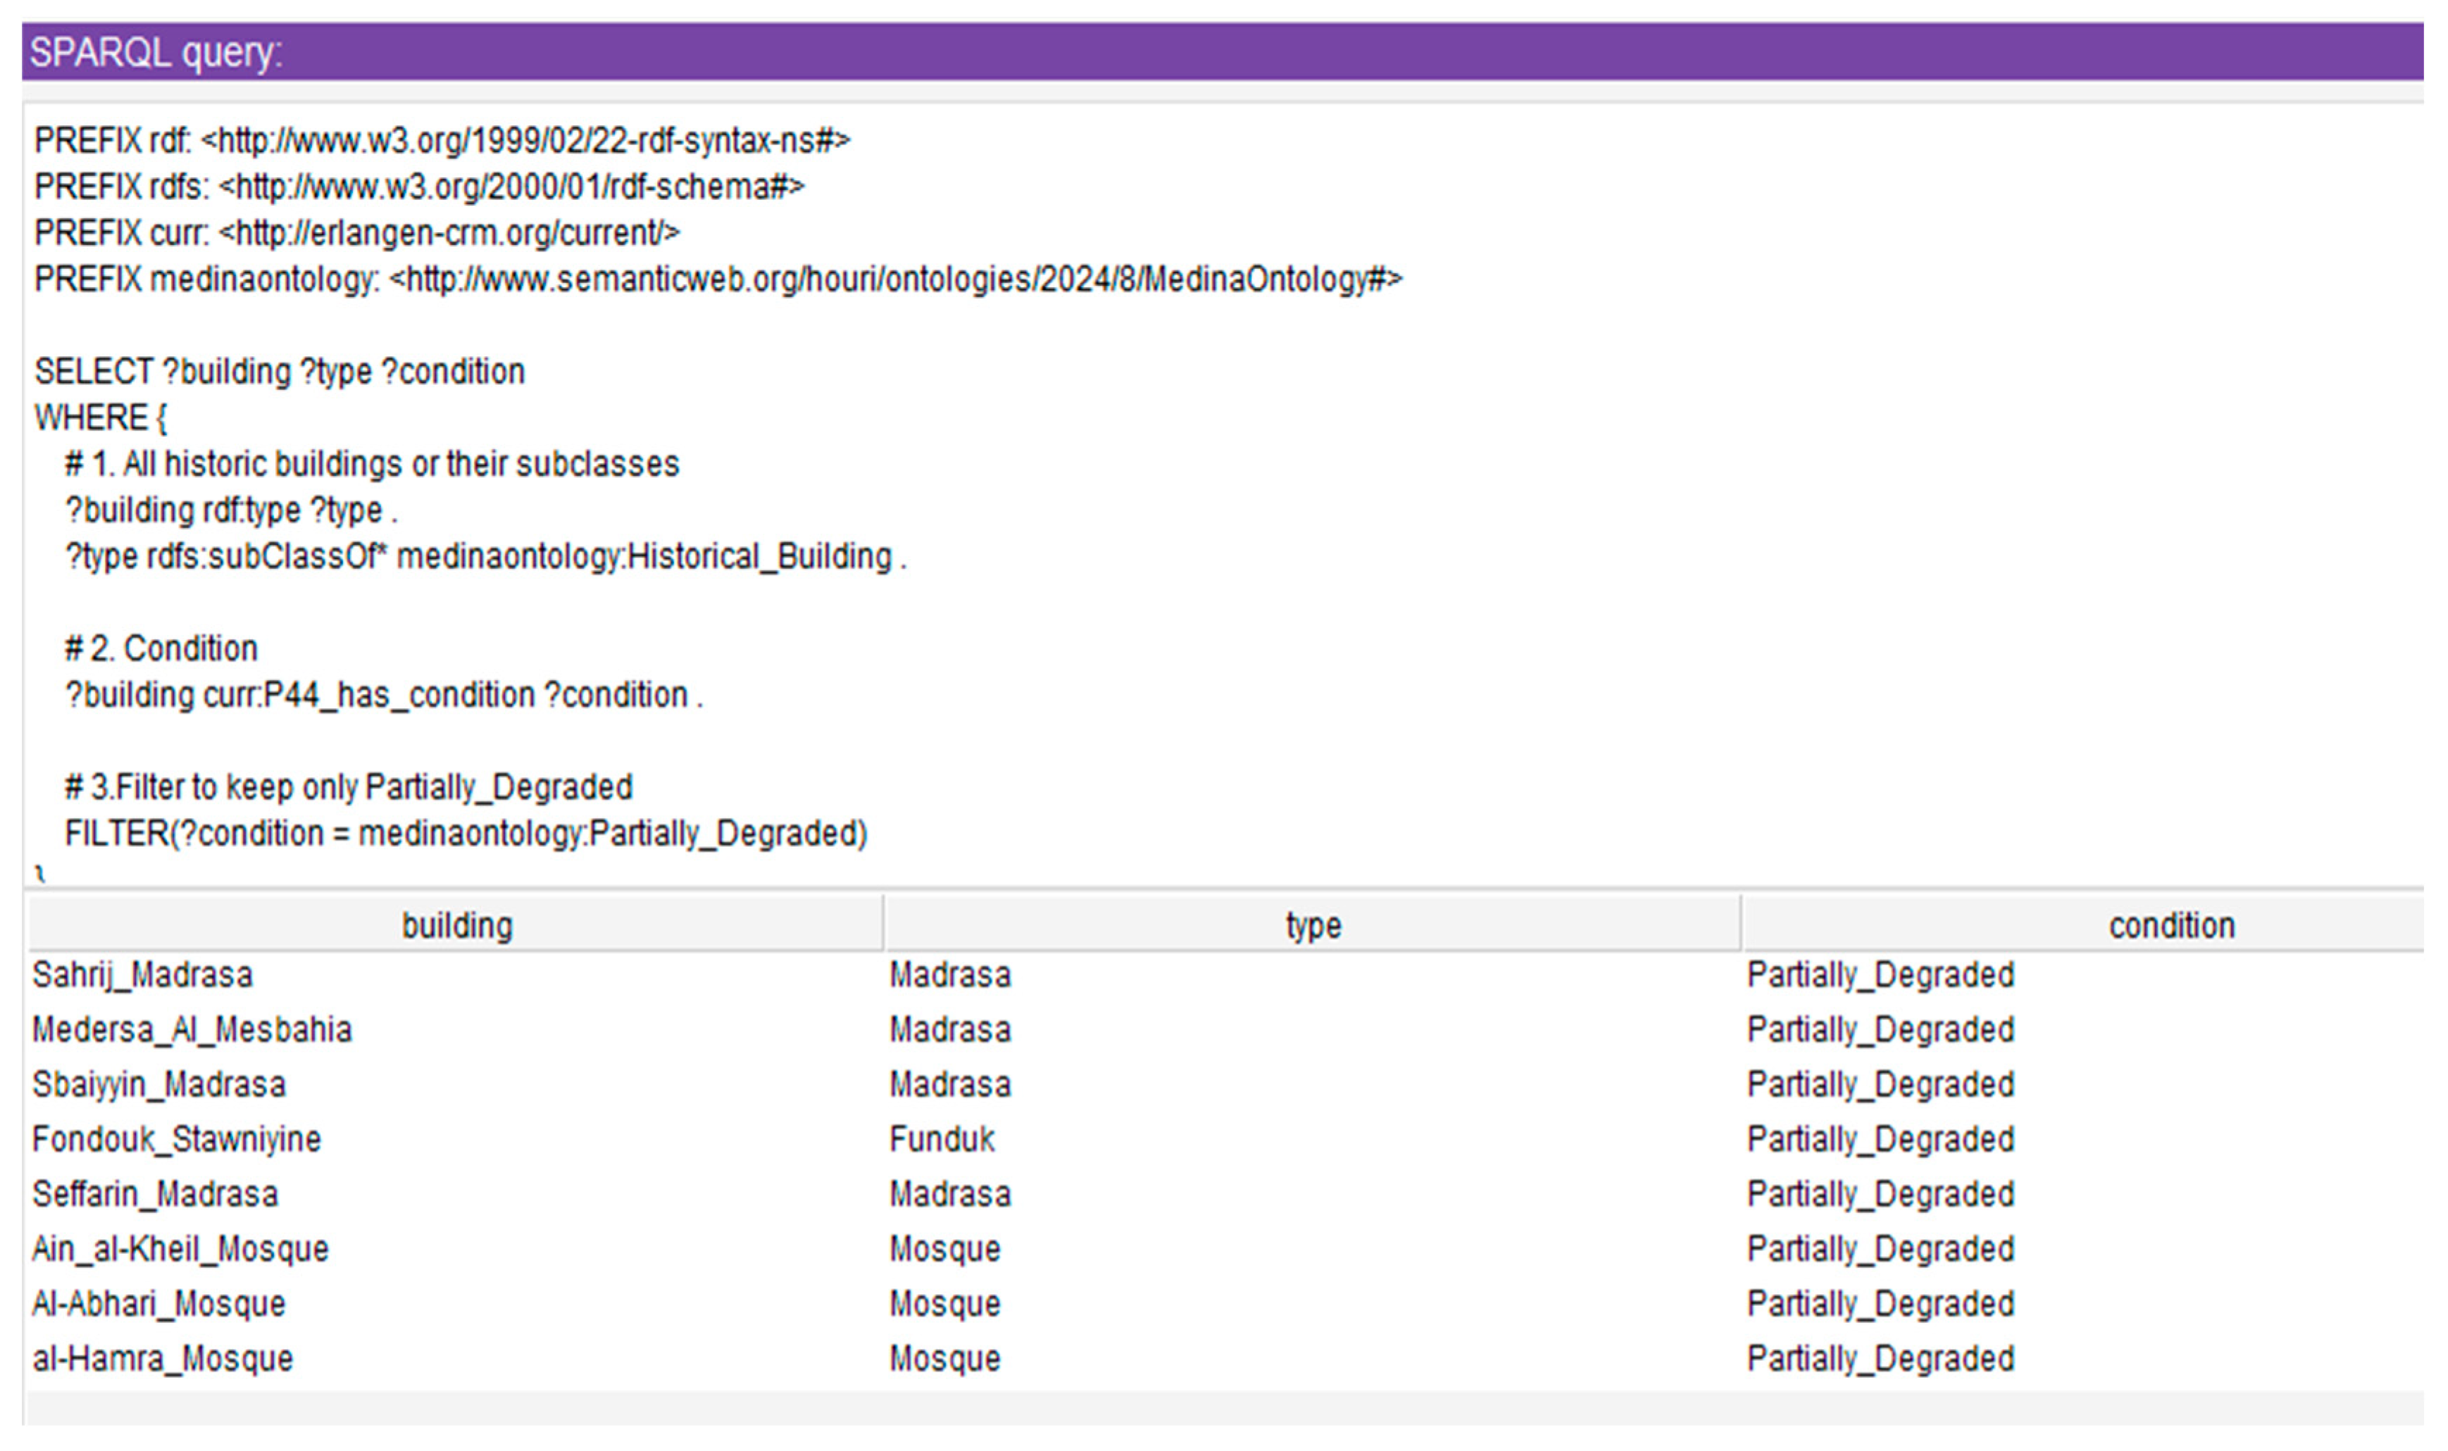Click the rdfs:subClassOf* Historical_Building line
Image resolution: width=2448 pixels, height=1451 pixels.
[485, 556]
